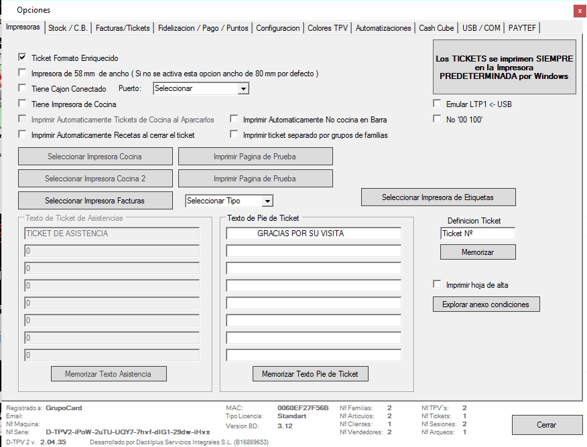587x447 pixels.
Task: Click the GrupoCard registered name
Action: (64, 408)
